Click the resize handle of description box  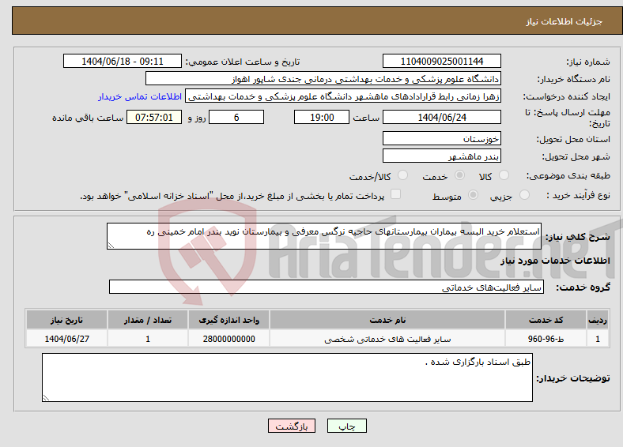[x=111, y=246]
